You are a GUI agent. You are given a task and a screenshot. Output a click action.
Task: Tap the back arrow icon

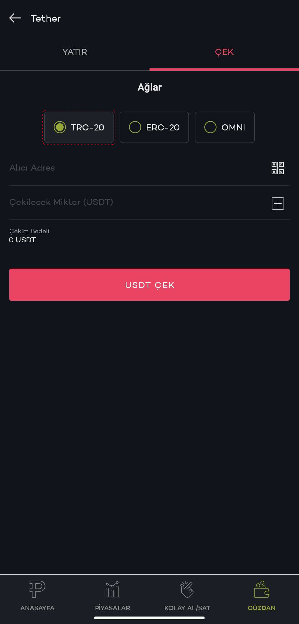(15, 18)
